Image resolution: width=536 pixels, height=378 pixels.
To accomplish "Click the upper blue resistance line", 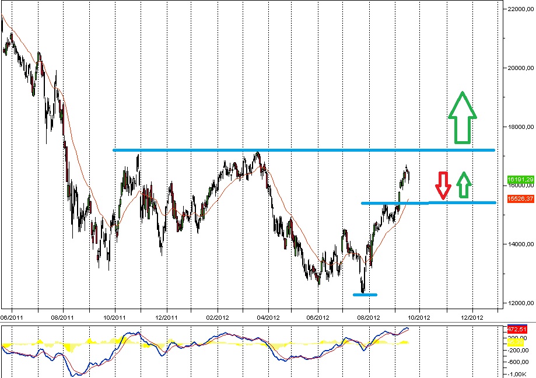I will [303, 150].
